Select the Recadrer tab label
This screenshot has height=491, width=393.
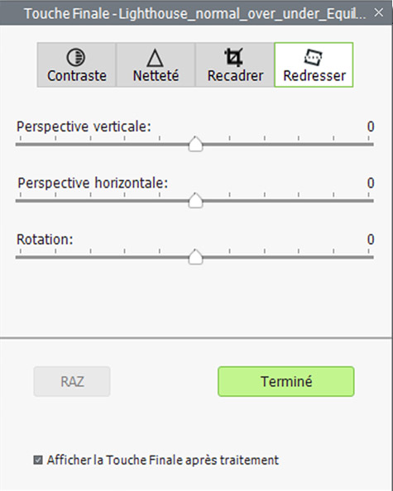pos(235,76)
